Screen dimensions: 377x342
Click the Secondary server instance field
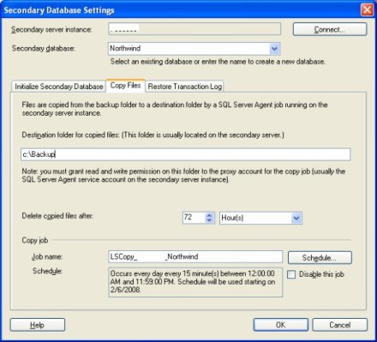[194, 29]
